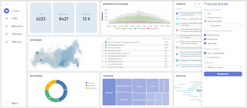Click the ВКонтакте sidebar icon
Viewport: 247px width, 108px height.
click(x=6, y=26)
